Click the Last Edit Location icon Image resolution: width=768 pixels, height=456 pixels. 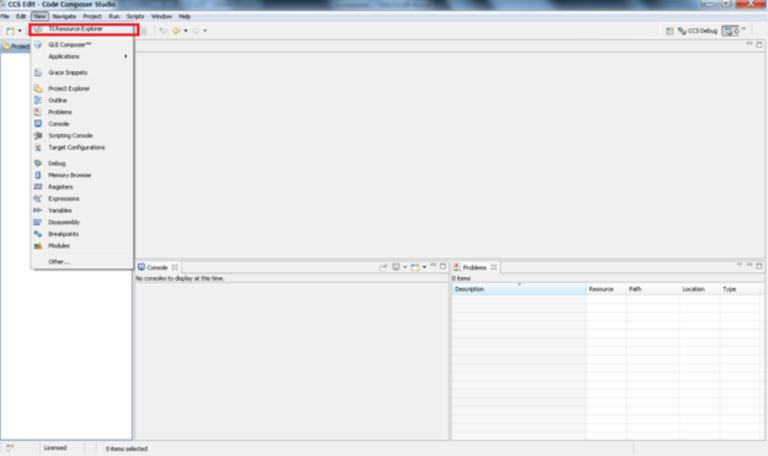coord(163,31)
